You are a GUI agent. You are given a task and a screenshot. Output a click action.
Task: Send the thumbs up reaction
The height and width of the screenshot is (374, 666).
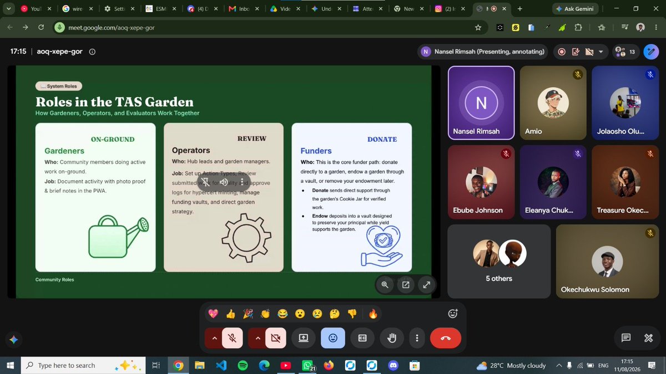[x=231, y=314]
